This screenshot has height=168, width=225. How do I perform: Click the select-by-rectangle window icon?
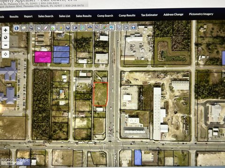click(x=75, y=28)
